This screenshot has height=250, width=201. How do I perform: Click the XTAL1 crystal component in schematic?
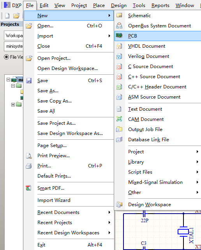pyautogui.click(x=183, y=232)
